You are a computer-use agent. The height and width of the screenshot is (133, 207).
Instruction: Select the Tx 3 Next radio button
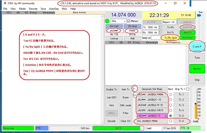pos(171,105)
